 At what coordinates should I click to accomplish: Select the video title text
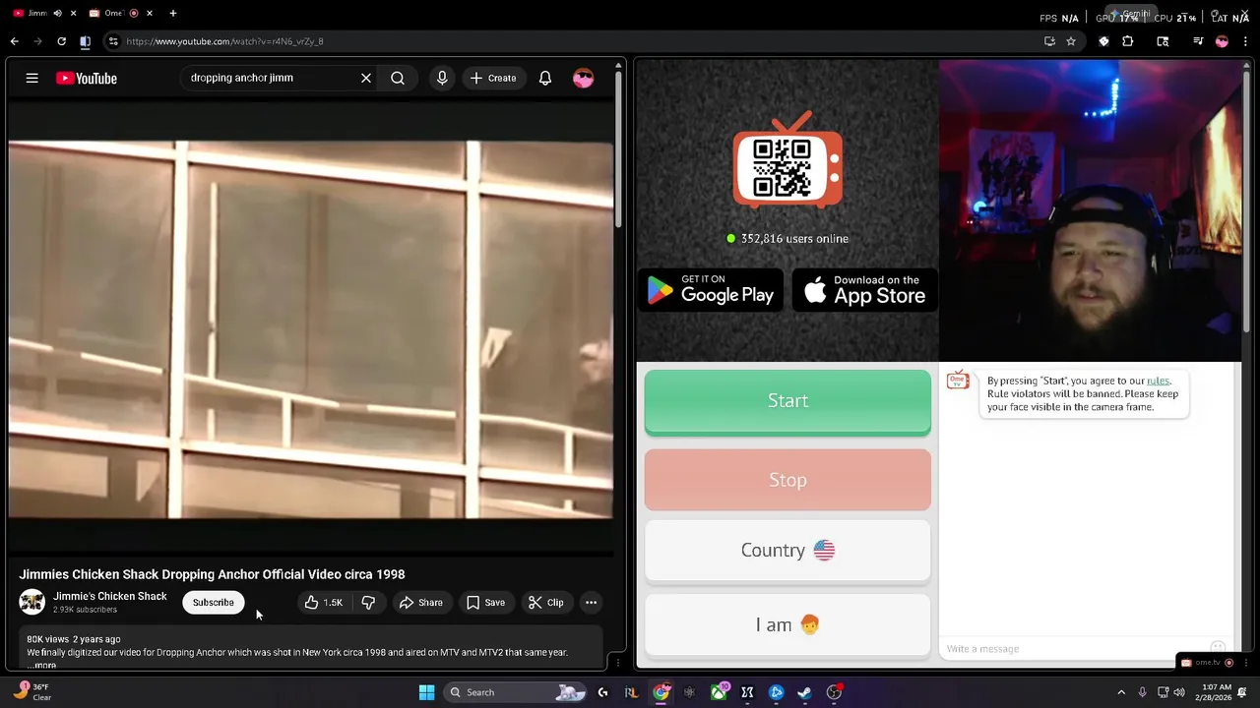212,574
